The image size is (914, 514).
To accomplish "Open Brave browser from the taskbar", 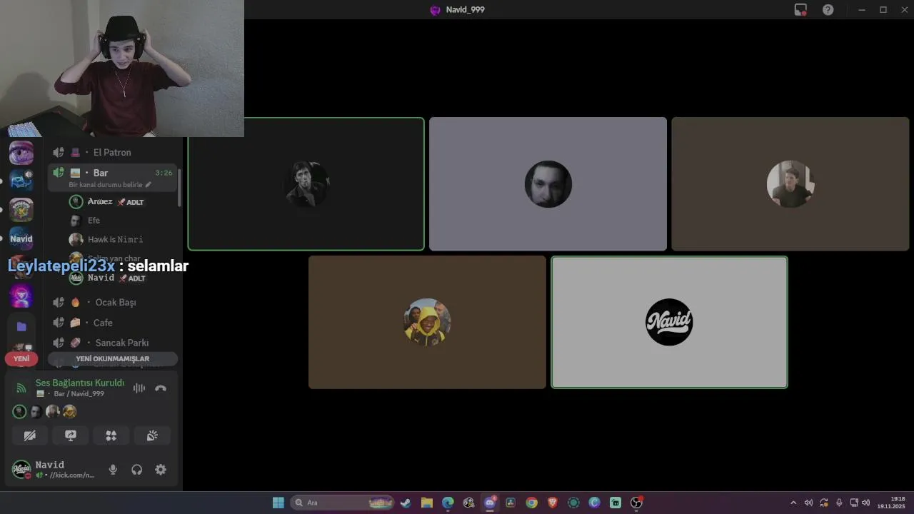I will pos(553,503).
